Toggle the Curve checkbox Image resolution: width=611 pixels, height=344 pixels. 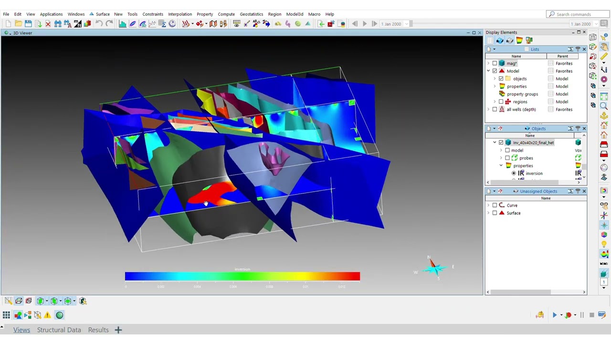495,205
